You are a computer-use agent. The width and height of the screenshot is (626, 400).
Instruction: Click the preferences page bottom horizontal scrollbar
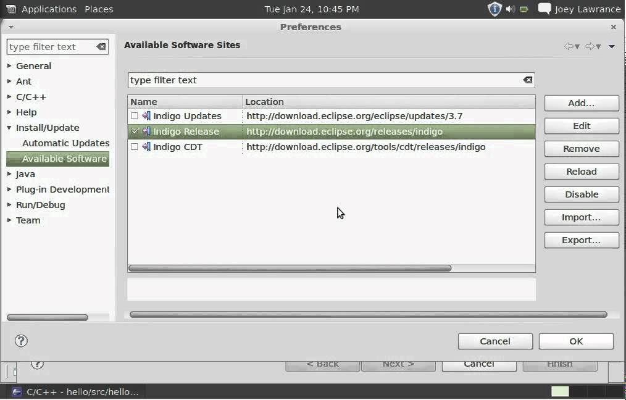coord(368,315)
